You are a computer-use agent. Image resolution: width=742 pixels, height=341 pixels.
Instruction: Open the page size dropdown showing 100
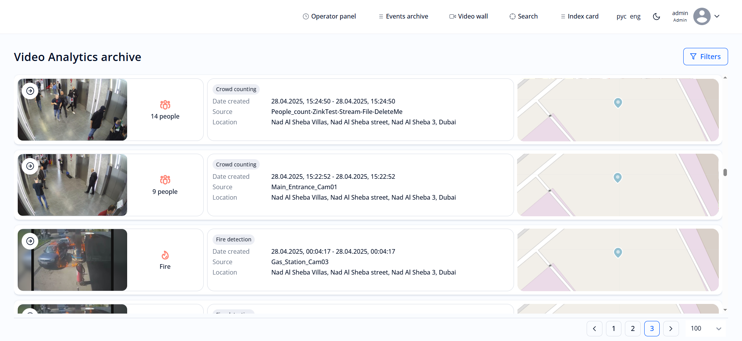click(x=706, y=329)
